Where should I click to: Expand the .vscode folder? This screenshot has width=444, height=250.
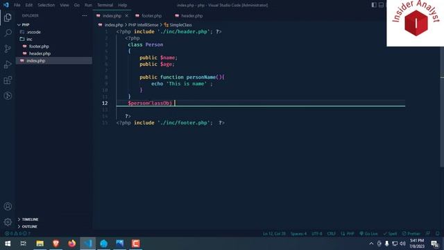pos(54,32)
